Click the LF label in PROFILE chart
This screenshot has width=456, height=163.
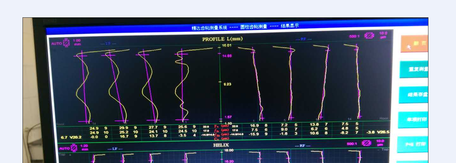(x=109, y=43)
